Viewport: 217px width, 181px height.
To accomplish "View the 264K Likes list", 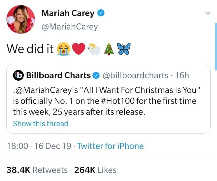I will click(95, 170).
